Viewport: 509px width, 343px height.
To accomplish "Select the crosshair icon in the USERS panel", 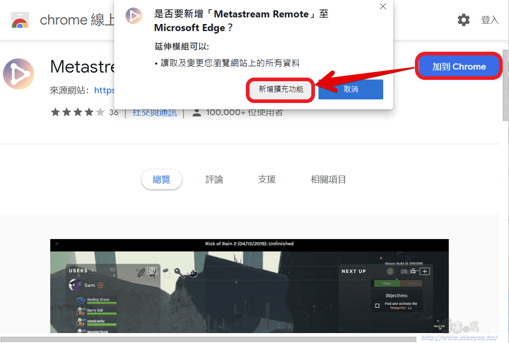I will tap(152, 271).
